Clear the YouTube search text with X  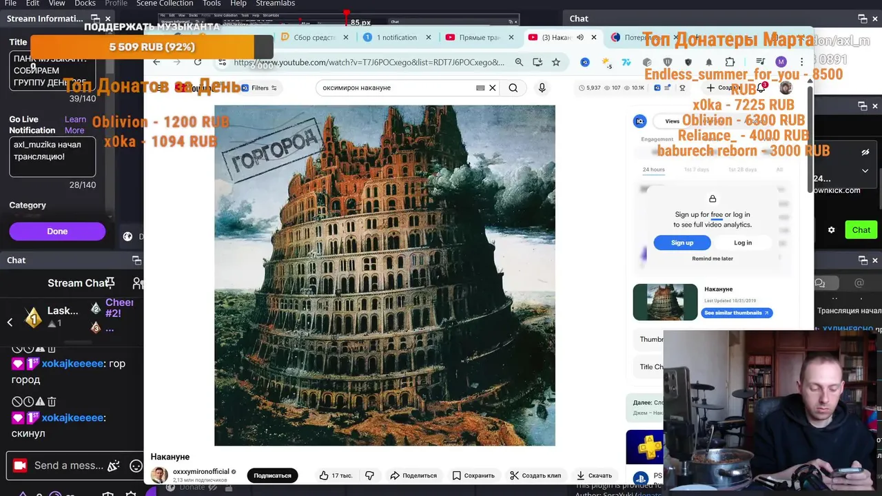tap(493, 87)
